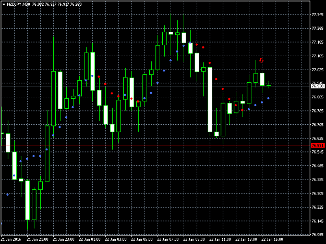This screenshot has width=326, height=244.
Task: Click the 22 Jan 03:00 time label
Action: coord(116,239)
